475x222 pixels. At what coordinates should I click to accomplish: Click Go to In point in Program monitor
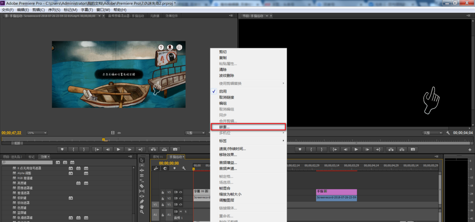tap(335, 149)
